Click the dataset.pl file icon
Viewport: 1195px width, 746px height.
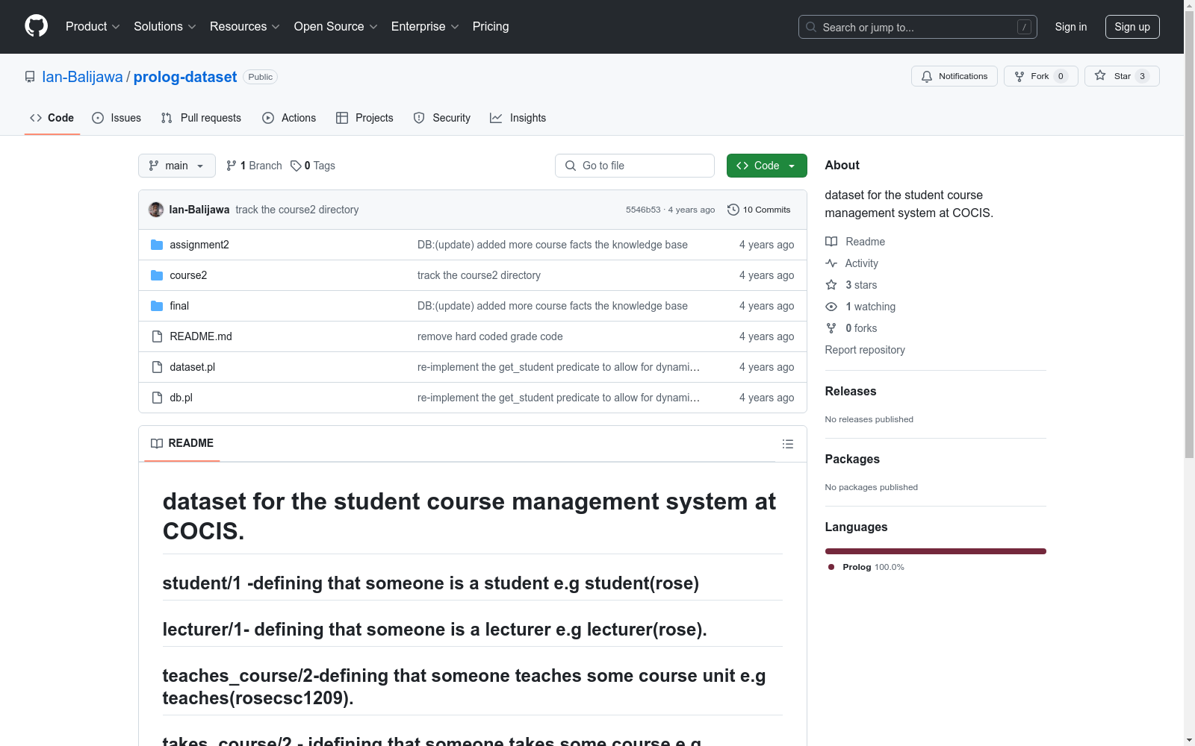157,367
